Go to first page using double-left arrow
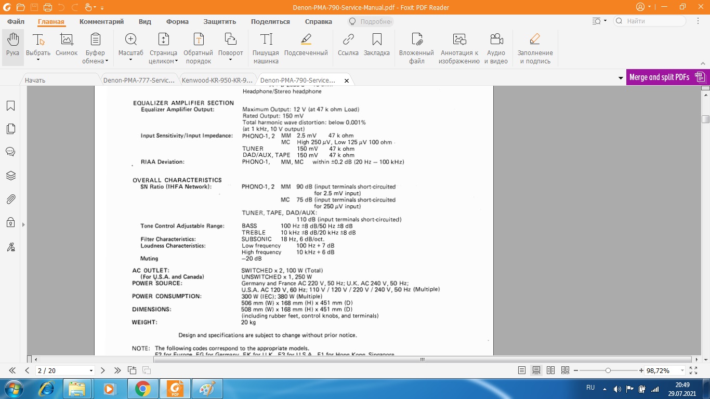 (x=12, y=370)
